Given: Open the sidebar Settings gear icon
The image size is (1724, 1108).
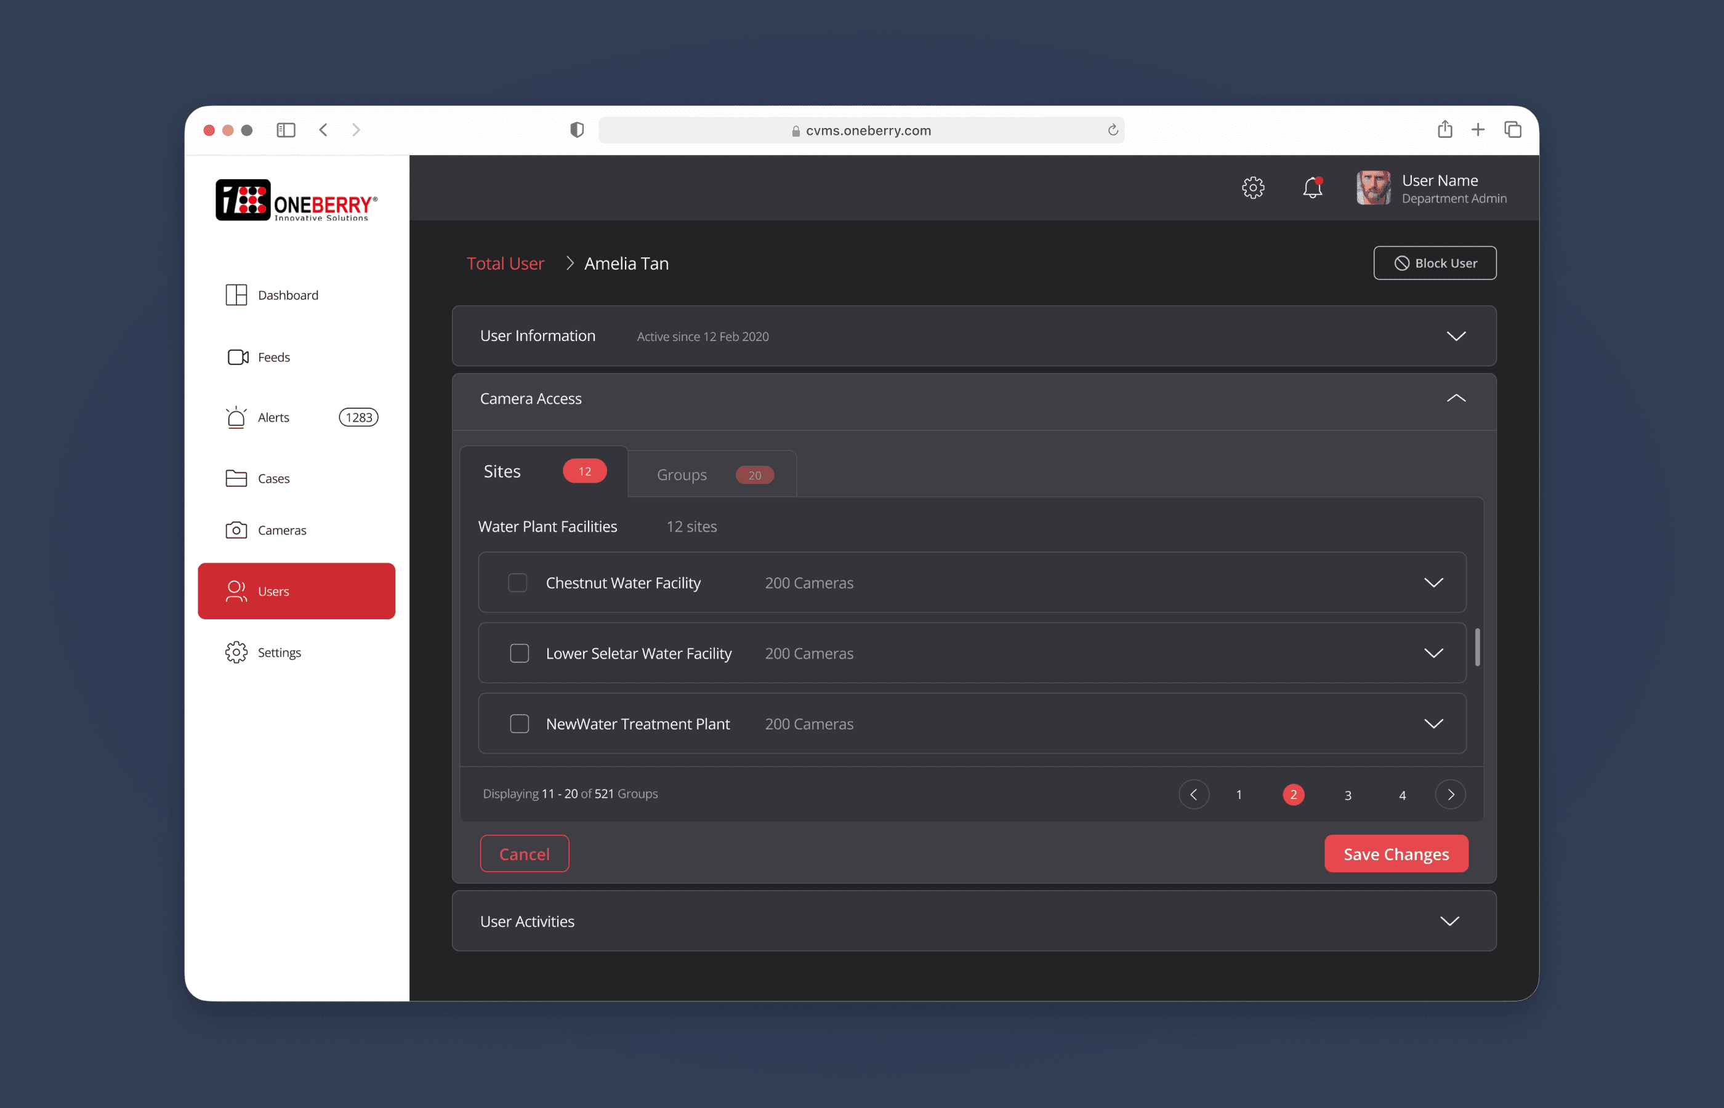Looking at the screenshot, I should 236,652.
